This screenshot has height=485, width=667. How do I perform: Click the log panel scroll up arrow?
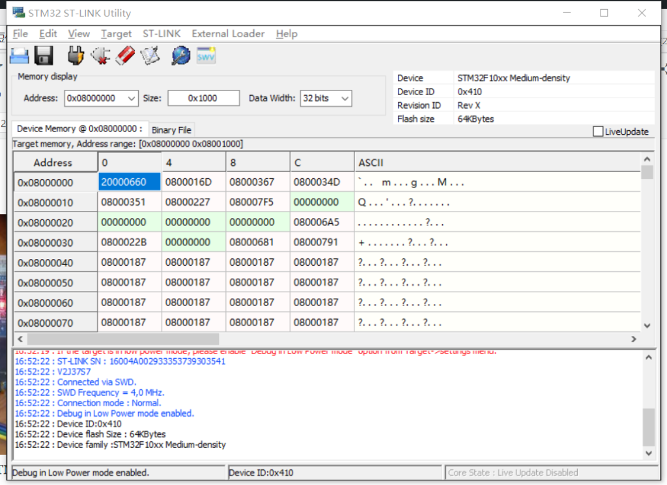coord(648,357)
